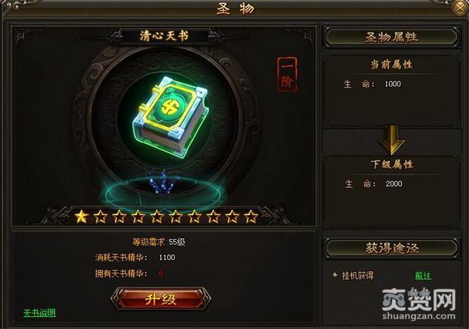Click the 消耗天书精华 value 1100
This screenshot has height=329, width=469.
coord(167,257)
